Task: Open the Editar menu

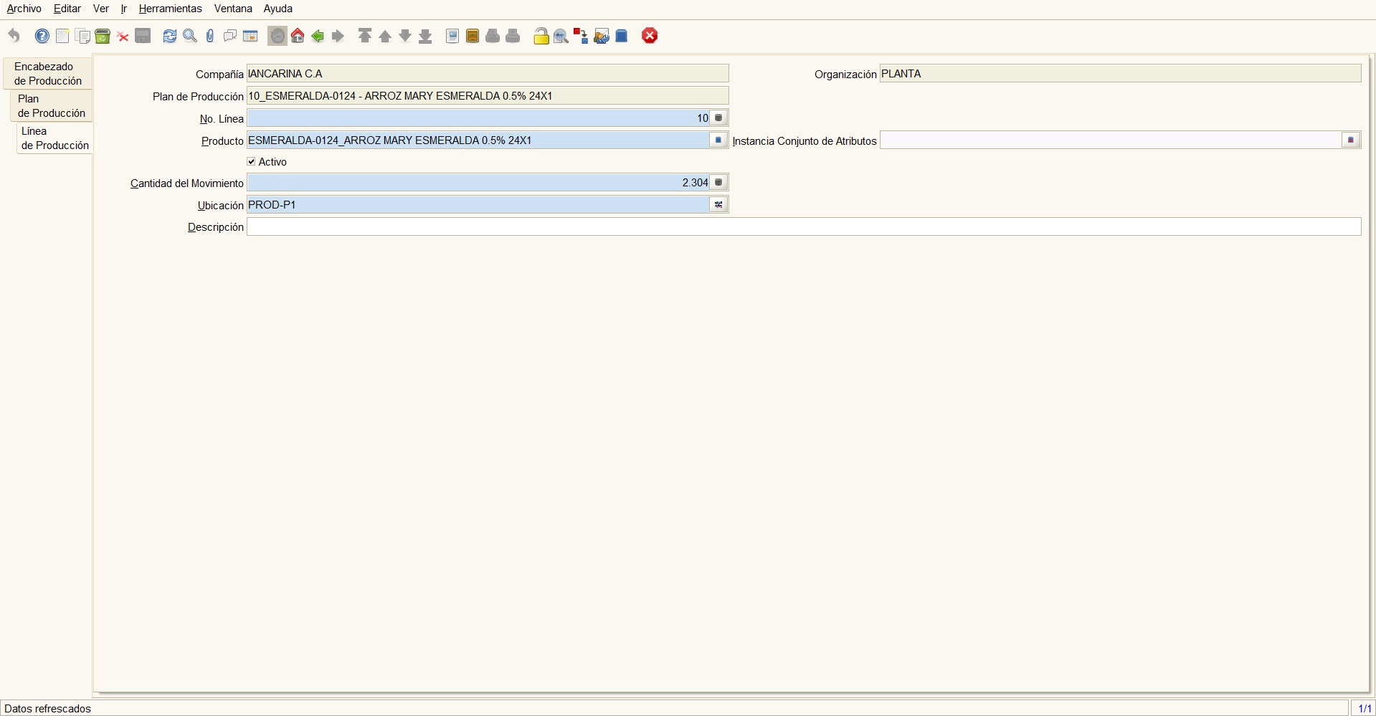Action: (67, 9)
